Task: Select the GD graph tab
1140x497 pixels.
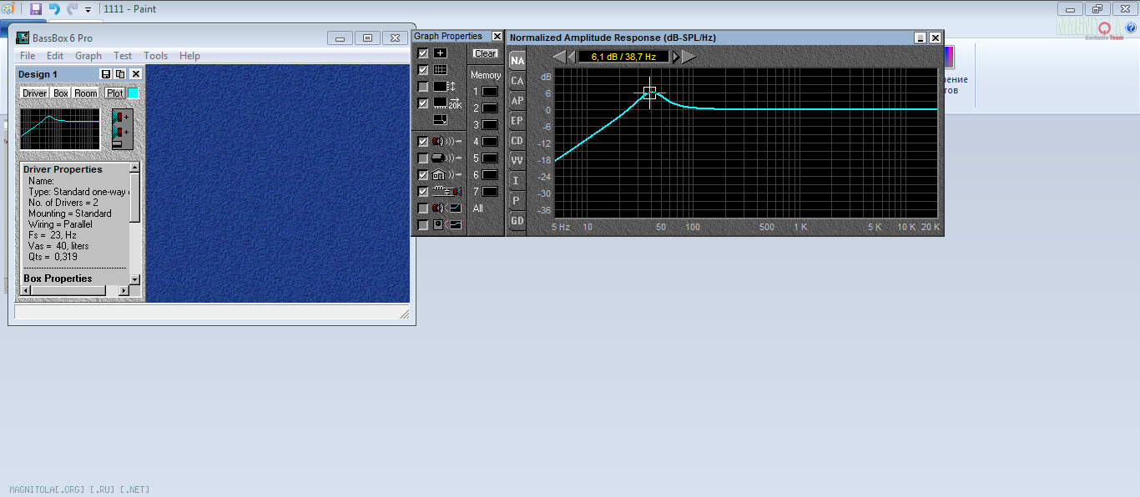Action: (517, 221)
